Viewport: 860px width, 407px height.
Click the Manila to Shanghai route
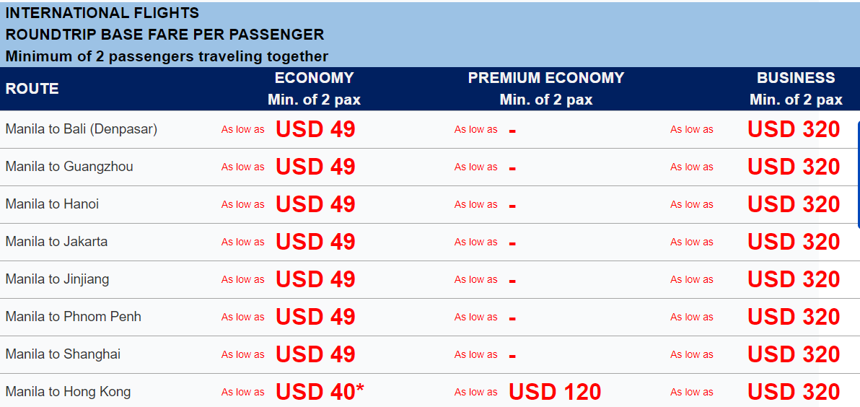click(x=63, y=354)
